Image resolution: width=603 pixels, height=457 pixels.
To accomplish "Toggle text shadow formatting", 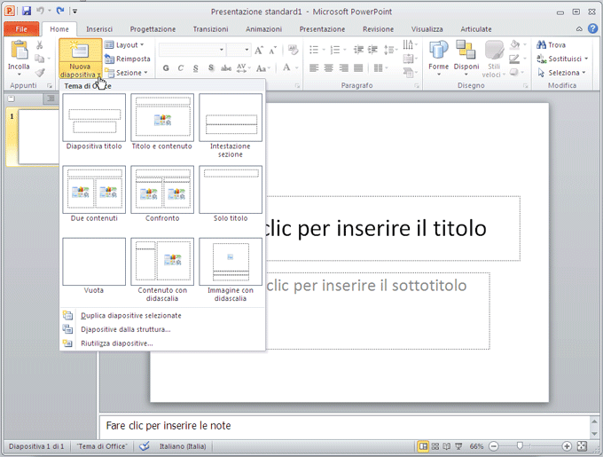I will (211, 68).
